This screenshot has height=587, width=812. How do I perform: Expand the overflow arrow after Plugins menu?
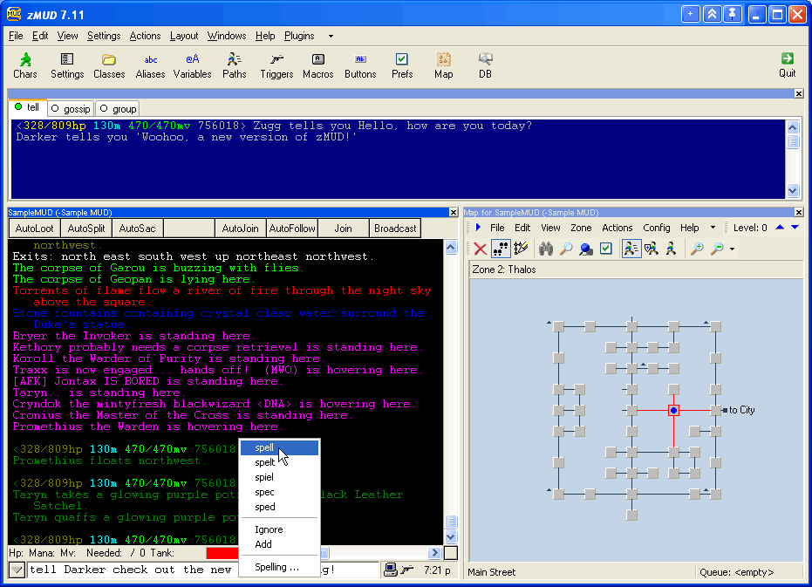point(331,37)
